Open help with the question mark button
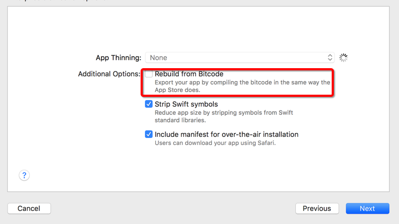This screenshot has height=224, width=399. click(x=24, y=175)
